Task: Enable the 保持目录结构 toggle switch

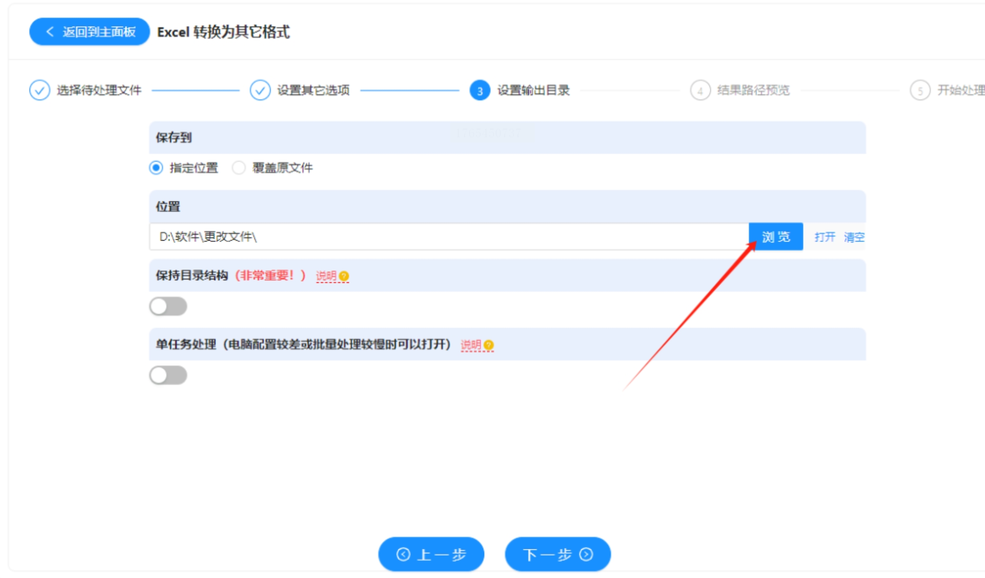Action: (168, 306)
